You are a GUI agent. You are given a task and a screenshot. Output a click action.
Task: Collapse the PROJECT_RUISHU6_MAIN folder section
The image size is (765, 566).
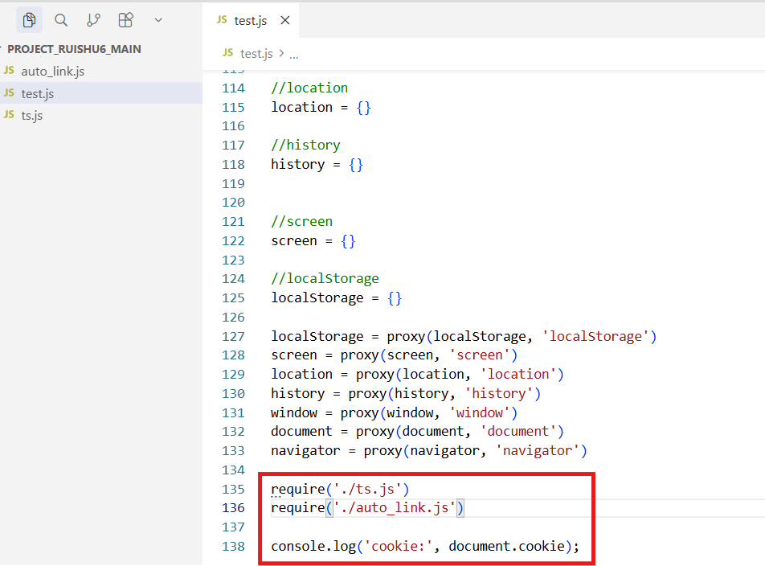point(74,49)
